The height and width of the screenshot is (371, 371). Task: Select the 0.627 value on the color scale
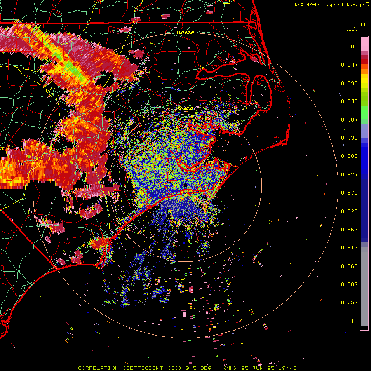(349, 175)
